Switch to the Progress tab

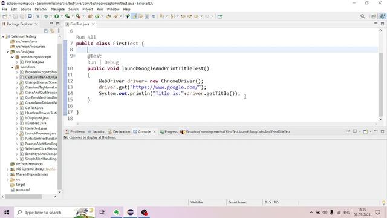point(169,132)
